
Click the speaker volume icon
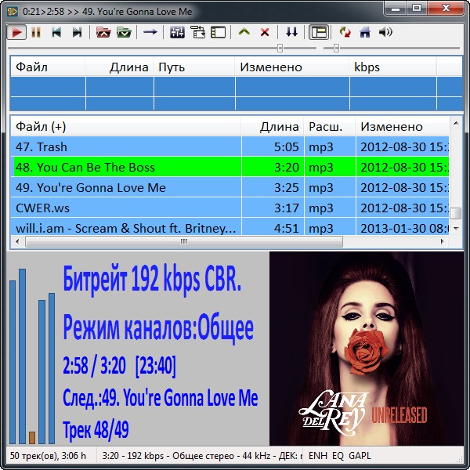click(x=385, y=32)
